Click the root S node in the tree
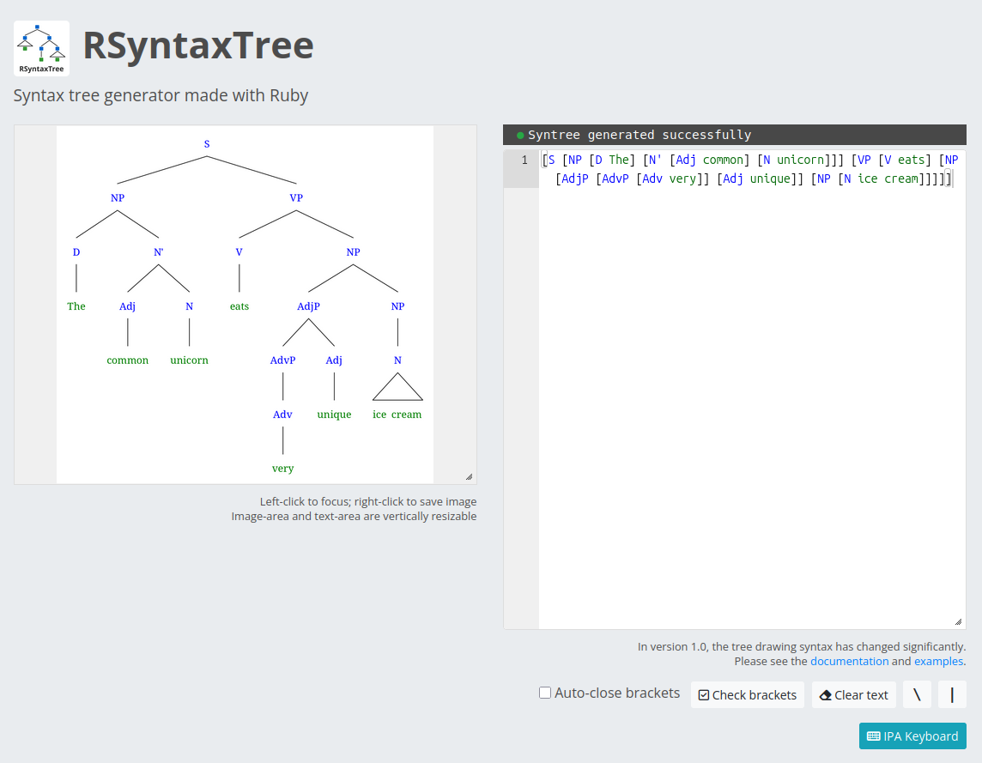Screen dimensions: 982x763 (x=207, y=144)
